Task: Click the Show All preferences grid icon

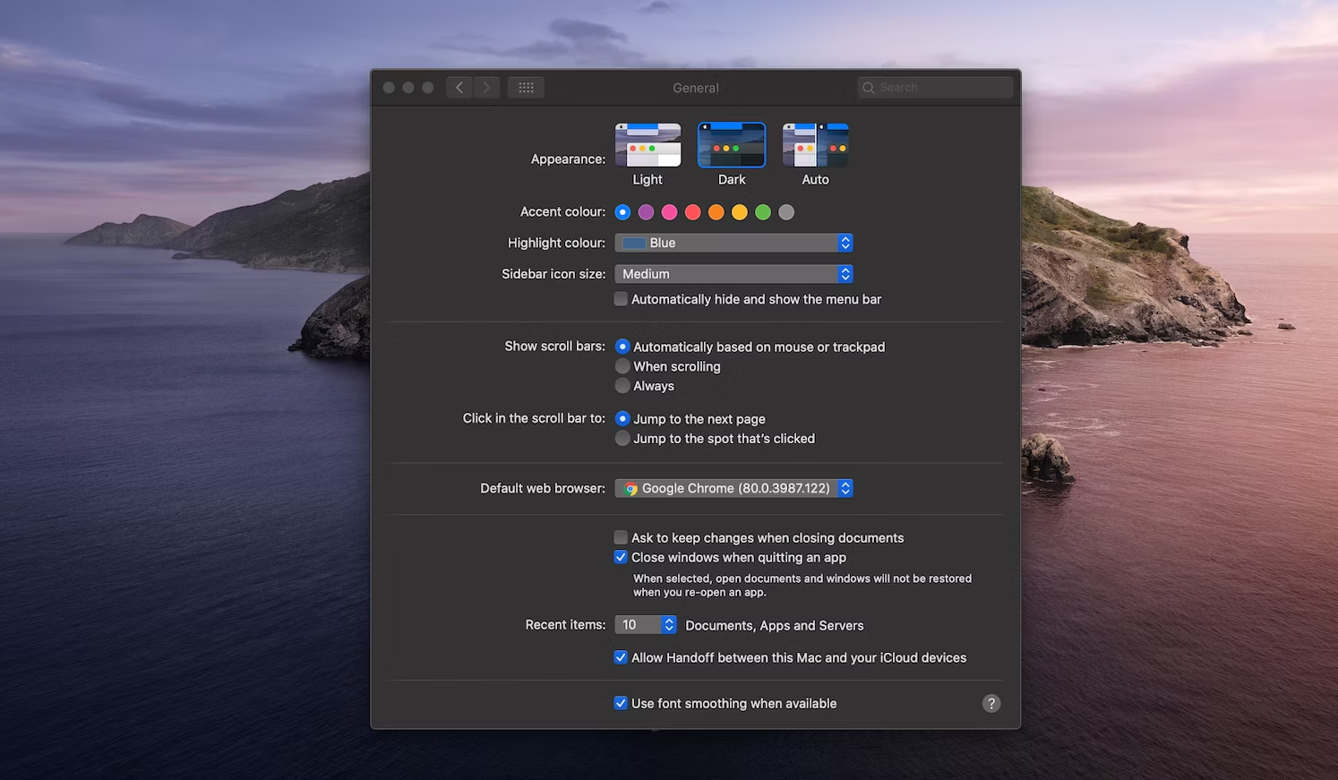Action: click(x=526, y=87)
